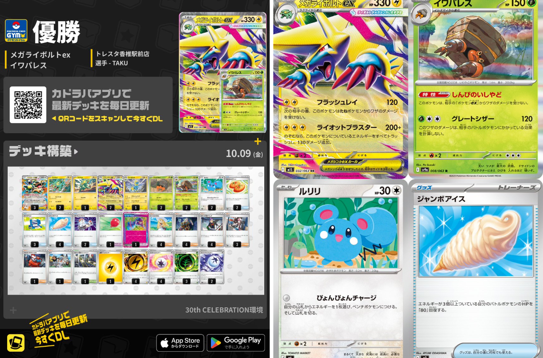Click the 10.09 (金) date text
The image size is (543, 358).
(244, 154)
